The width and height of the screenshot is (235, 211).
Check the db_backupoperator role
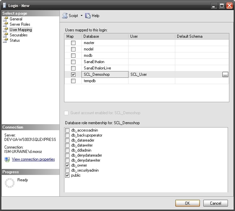point(67,135)
